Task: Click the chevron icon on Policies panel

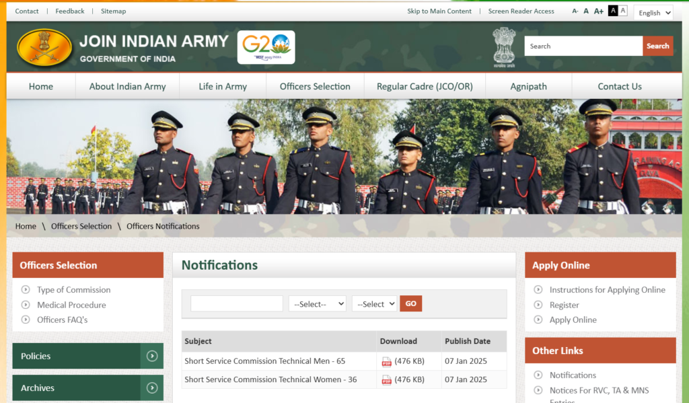Action: pos(153,356)
